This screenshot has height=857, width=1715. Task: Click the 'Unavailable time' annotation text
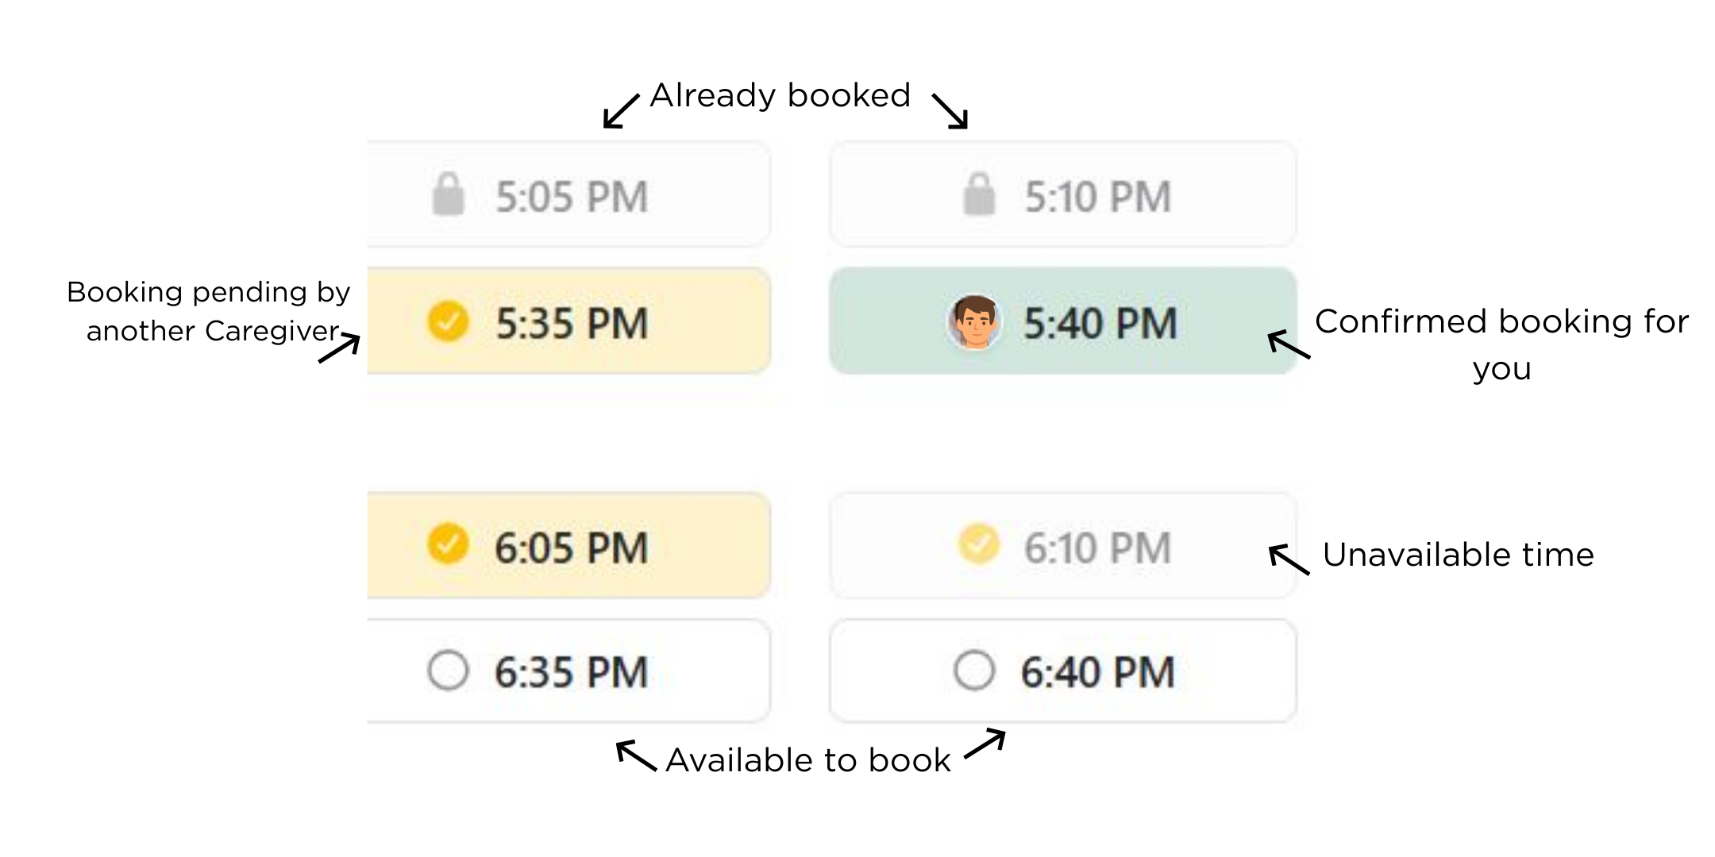(1458, 555)
